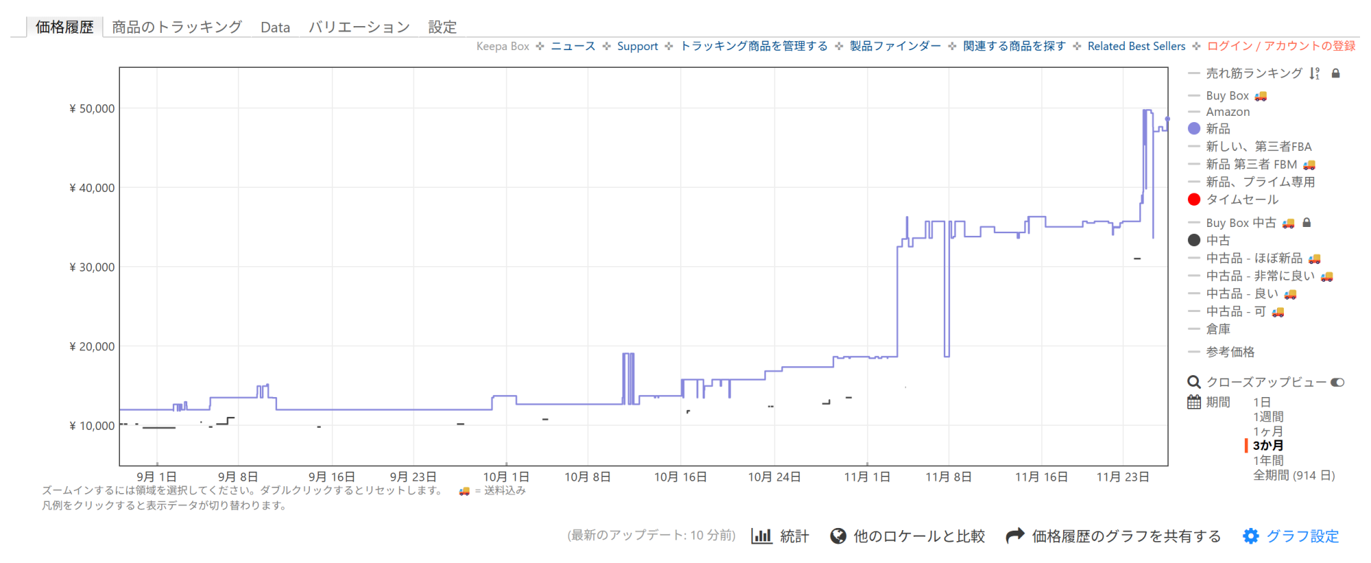Click the calendar icon next to 期間
Image resolution: width=1371 pixels, height=563 pixels.
[1194, 402]
